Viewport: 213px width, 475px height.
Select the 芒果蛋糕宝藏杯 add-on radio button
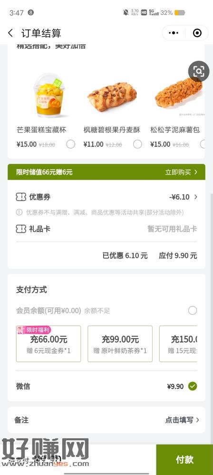71,144
